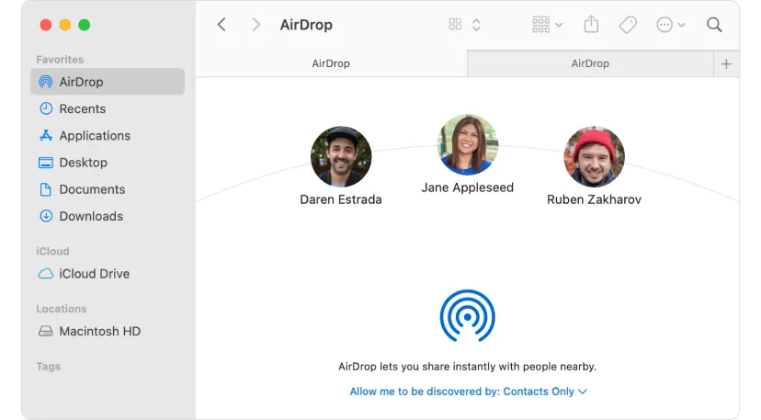Close the window with red button
This screenshot has width=761, height=420.
[x=46, y=25]
